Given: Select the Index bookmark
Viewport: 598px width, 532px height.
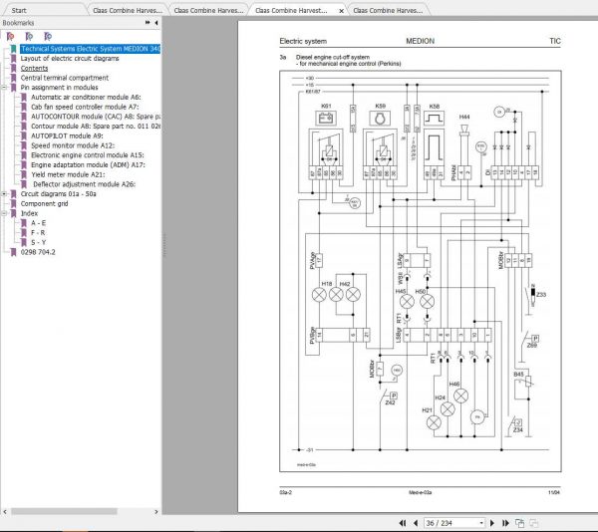Looking at the screenshot, I should point(29,213).
